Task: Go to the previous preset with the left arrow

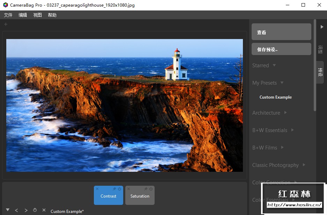Action: click(16, 210)
